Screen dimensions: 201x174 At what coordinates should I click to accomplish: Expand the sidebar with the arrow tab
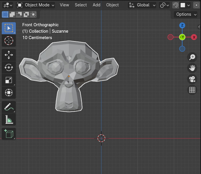coord(199,27)
